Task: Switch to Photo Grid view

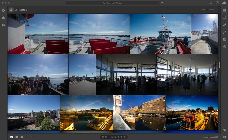Action: [x=12, y=137]
